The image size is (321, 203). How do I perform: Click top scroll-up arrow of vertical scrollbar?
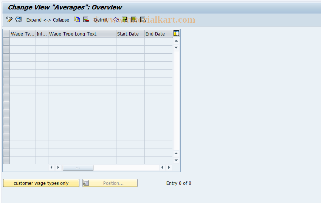176,41
